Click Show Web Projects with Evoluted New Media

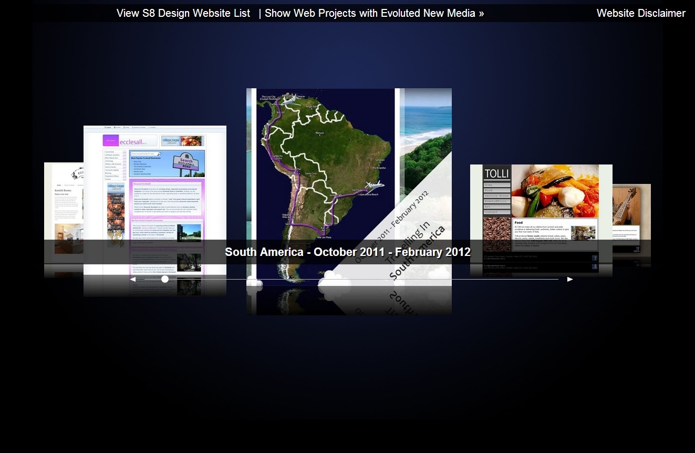374,13
